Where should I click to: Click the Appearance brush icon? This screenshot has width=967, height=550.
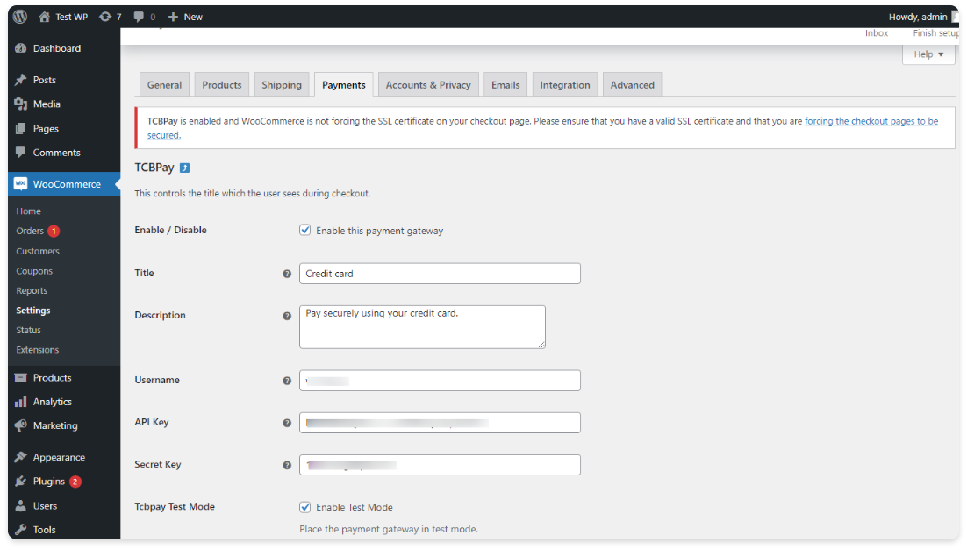21,457
